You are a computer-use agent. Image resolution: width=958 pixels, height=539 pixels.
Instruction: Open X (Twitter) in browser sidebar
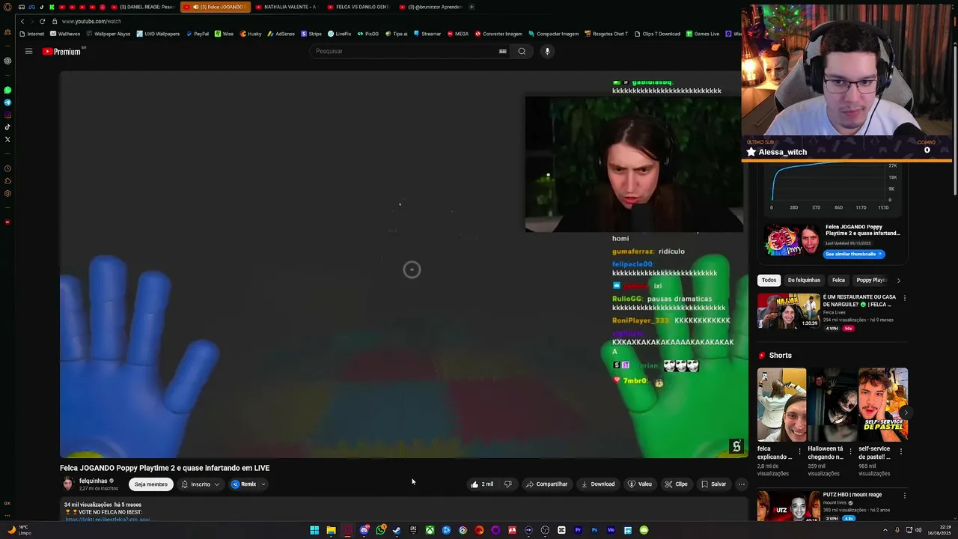[x=7, y=139]
